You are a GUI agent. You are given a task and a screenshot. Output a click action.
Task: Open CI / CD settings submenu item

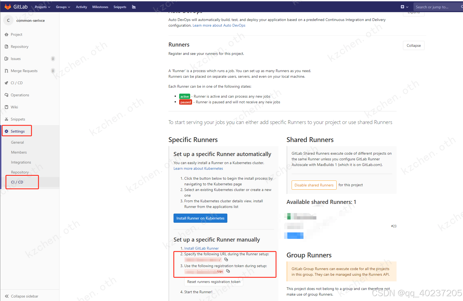17,182
